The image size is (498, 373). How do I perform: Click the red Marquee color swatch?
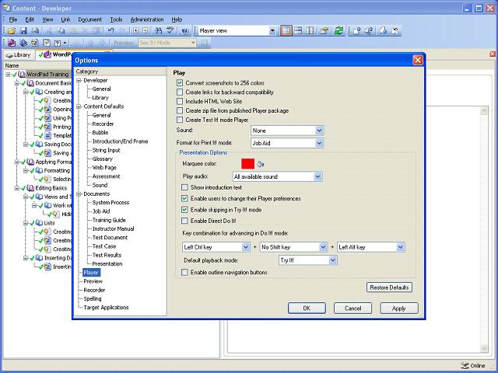pyautogui.click(x=247, y=164)
